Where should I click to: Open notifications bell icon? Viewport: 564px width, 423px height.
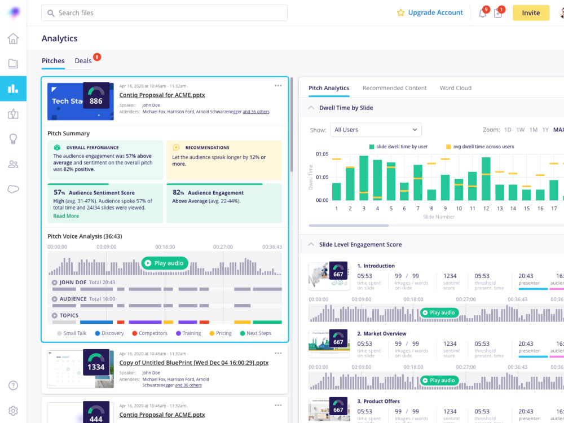coord(482,14)
